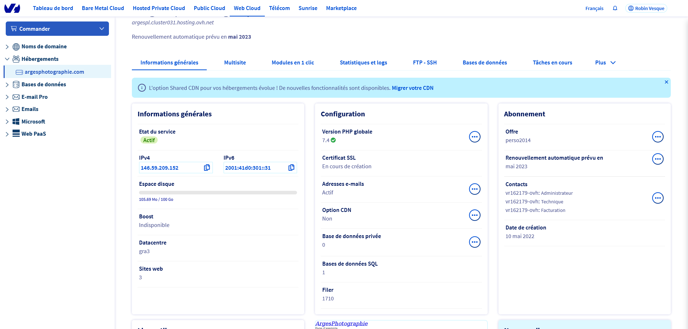The width and height of the screenshot is (688, 329).
Task: Open Robin Vesque account menu
Action: [646, 8]
